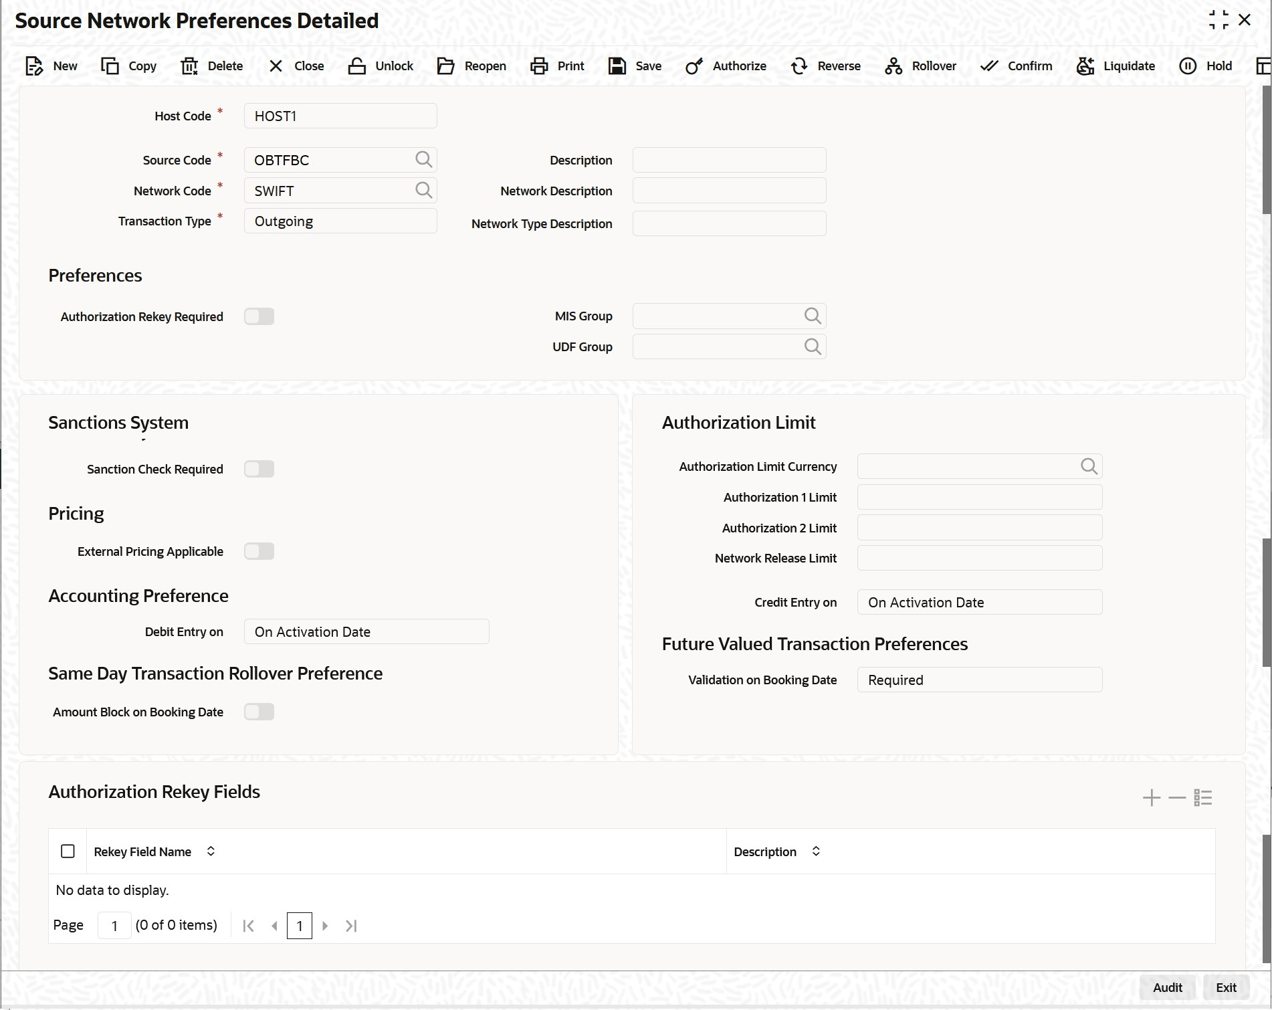Click the Print printer icon
Viewport: 1272px width, 1010px height.
(x=539, y=66)
